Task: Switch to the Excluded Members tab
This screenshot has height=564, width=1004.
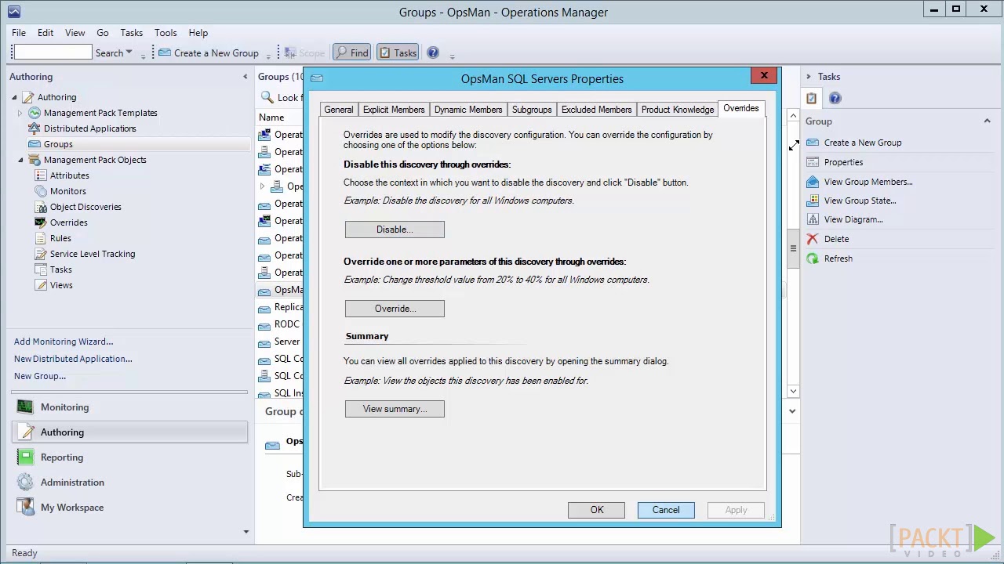Action: [x=596, y=110]
